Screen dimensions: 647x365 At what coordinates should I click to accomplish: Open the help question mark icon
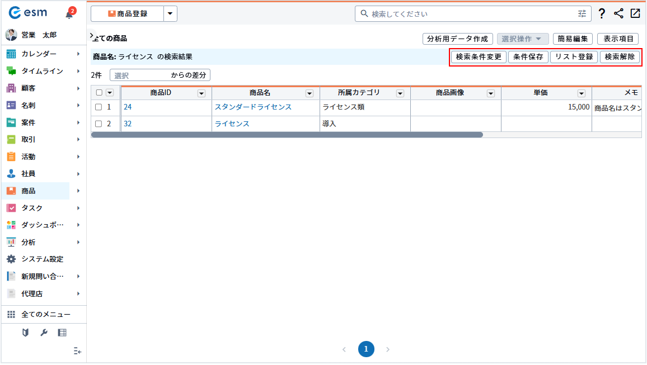point(602,14)
